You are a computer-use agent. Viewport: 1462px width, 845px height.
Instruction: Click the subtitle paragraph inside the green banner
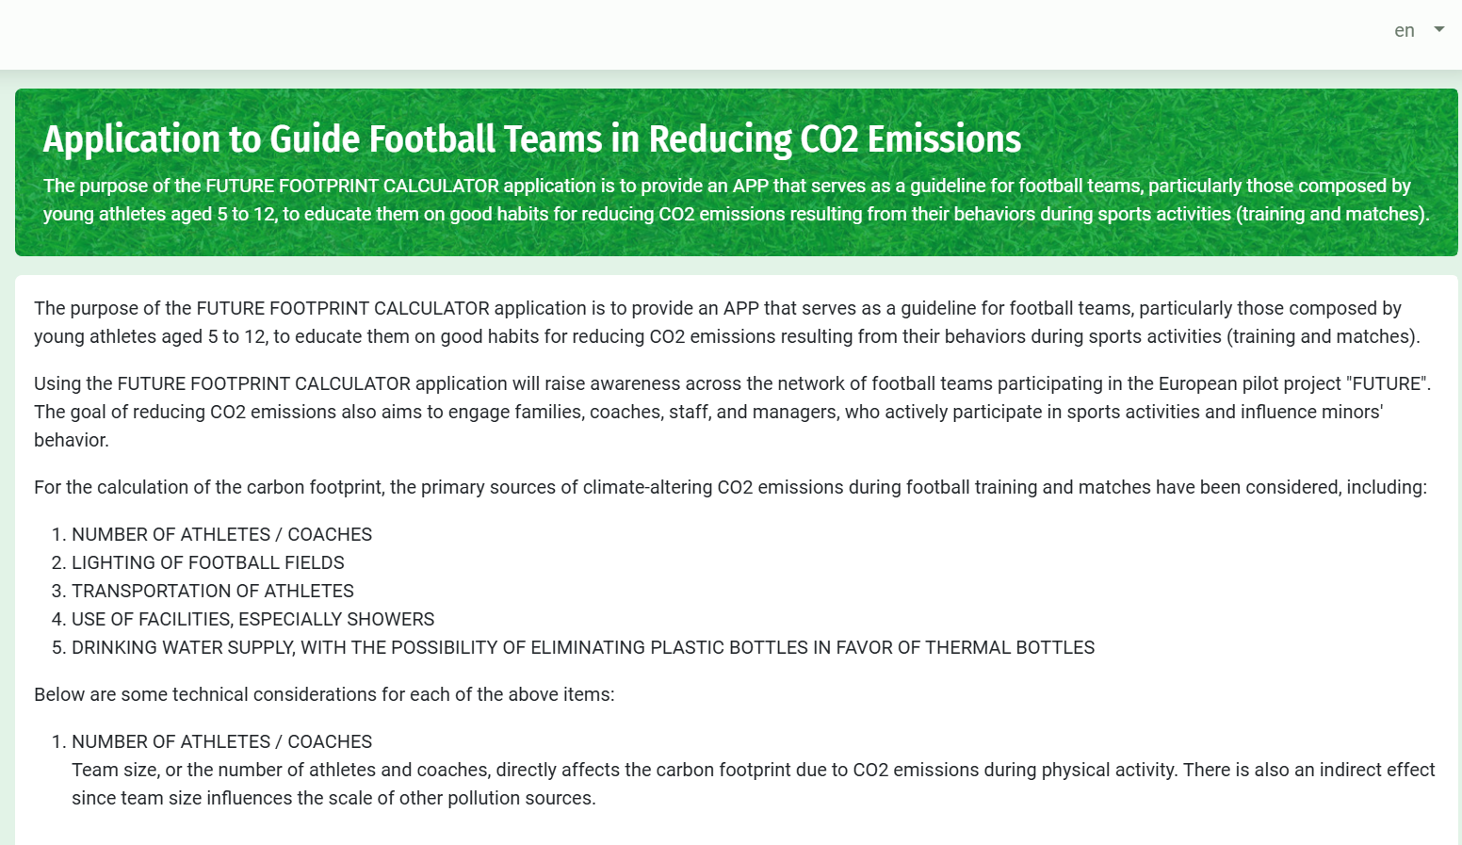tap(735, 200)
